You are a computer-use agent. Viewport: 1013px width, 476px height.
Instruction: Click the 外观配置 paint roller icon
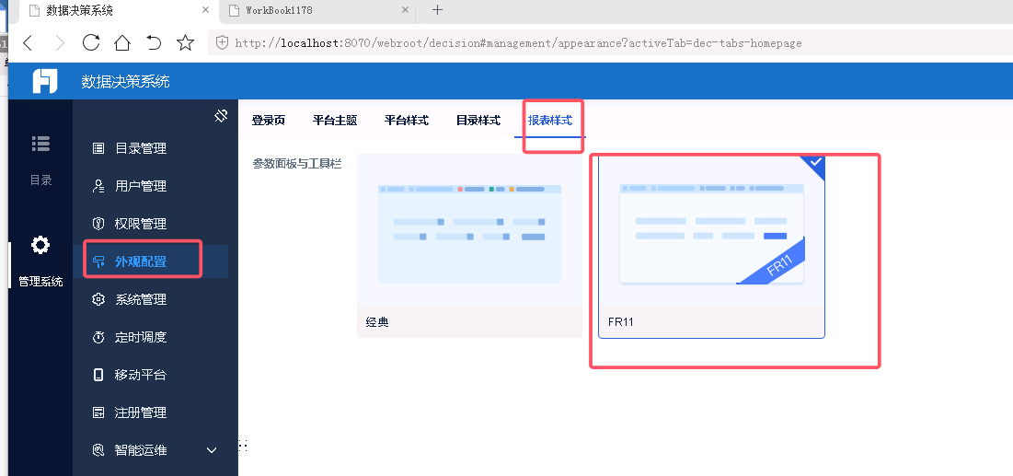(x=98, y=261)
